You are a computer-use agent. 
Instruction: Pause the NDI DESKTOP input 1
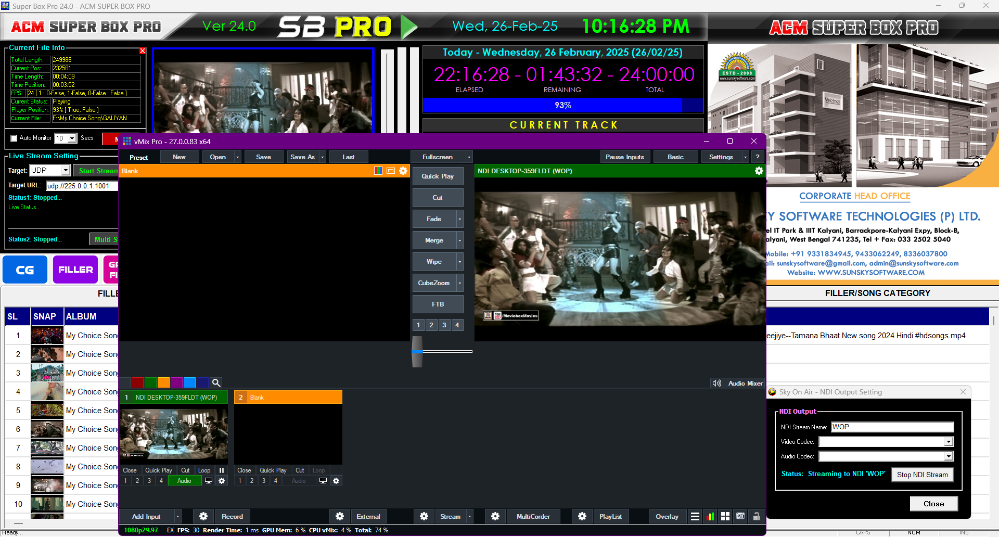click(222, 470)
